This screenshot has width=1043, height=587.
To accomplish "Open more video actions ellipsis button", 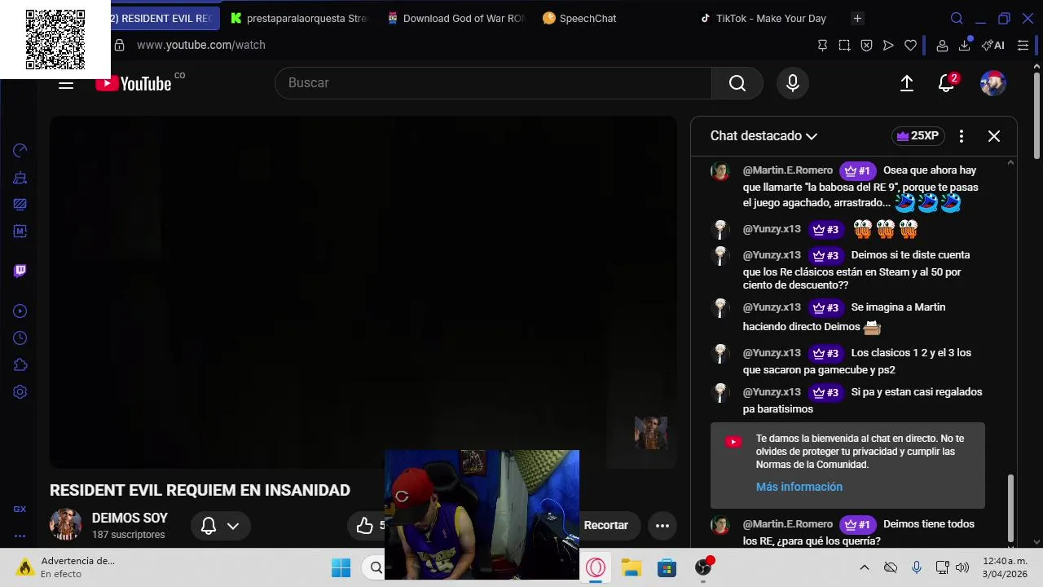I will 662,526.
